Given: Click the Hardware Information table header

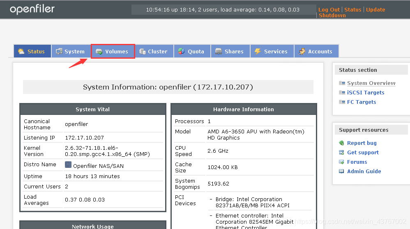Looking at the screenshot, I should point(244,109).
